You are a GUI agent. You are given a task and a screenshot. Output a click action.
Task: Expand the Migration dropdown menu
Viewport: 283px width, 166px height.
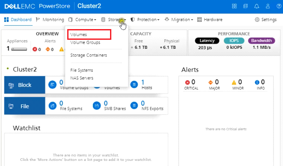(x=179, y=20)
